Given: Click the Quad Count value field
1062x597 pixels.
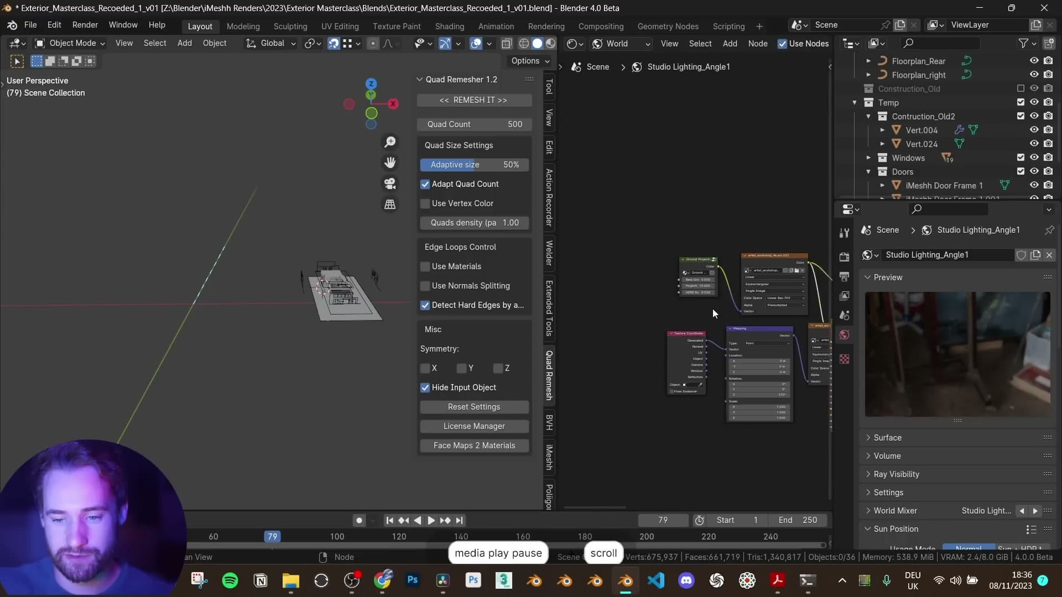Looking at the screenshot, I should click(x=474, y=124).
